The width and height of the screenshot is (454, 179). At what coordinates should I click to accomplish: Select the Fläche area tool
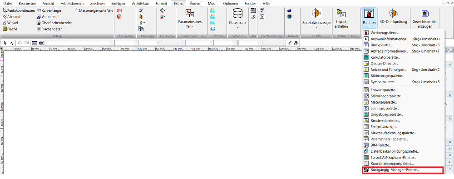point(10,29)
